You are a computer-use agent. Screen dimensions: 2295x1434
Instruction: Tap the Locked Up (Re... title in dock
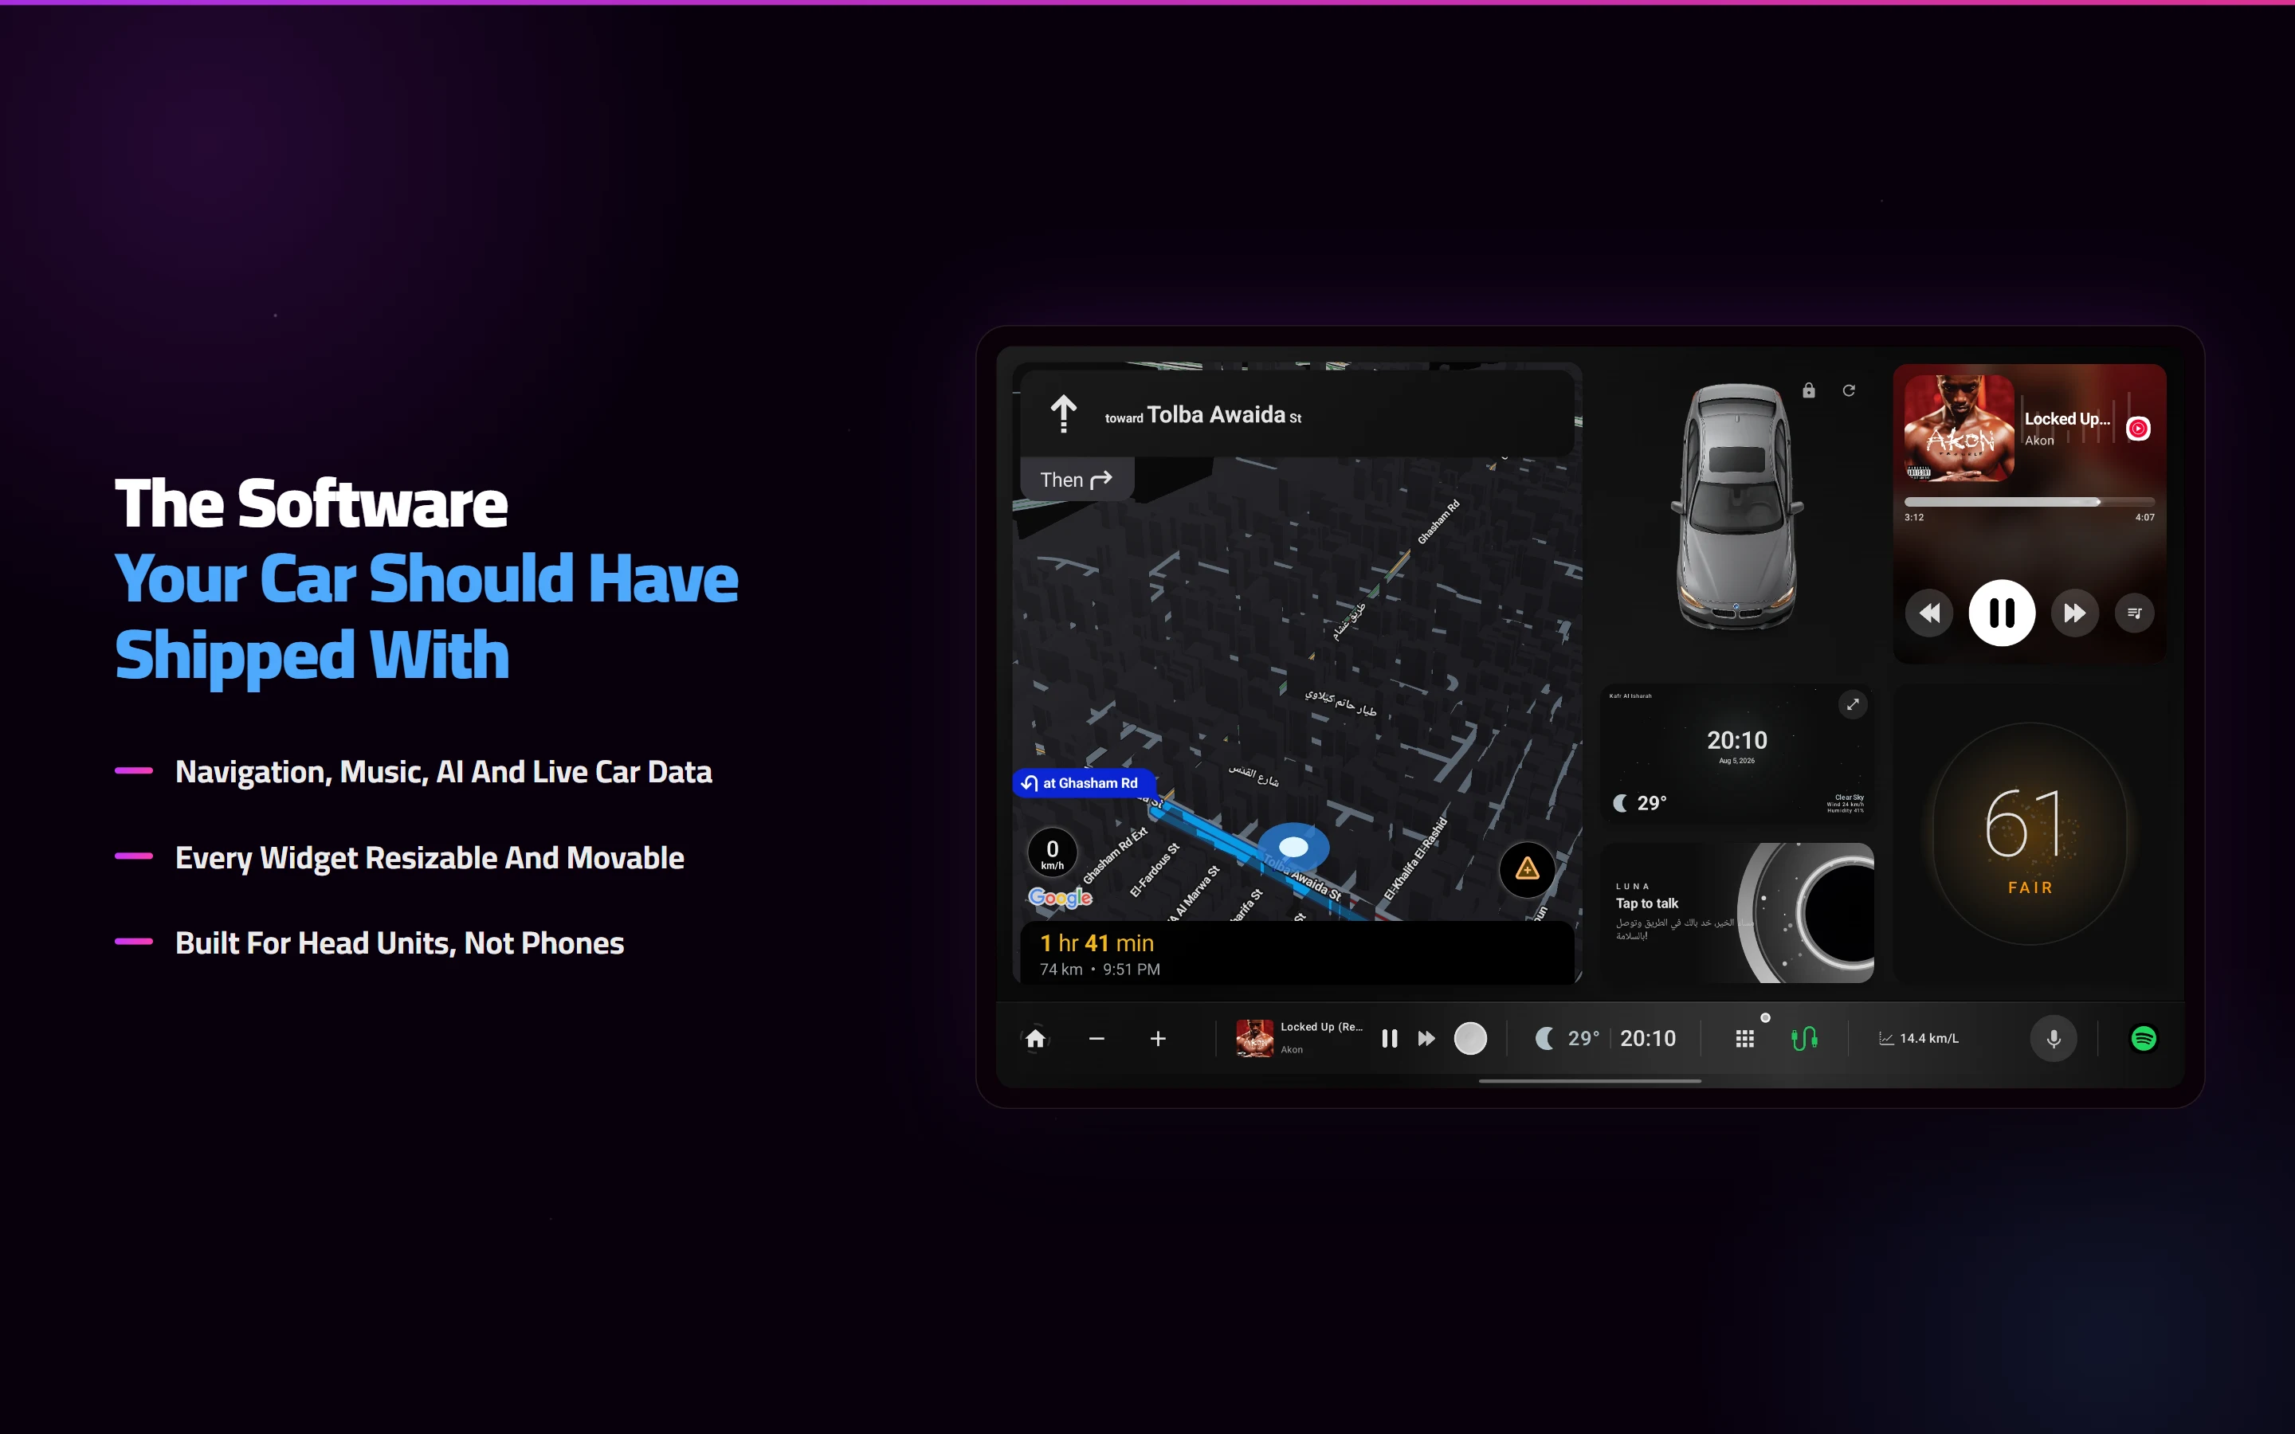tap(1321, 1027)
